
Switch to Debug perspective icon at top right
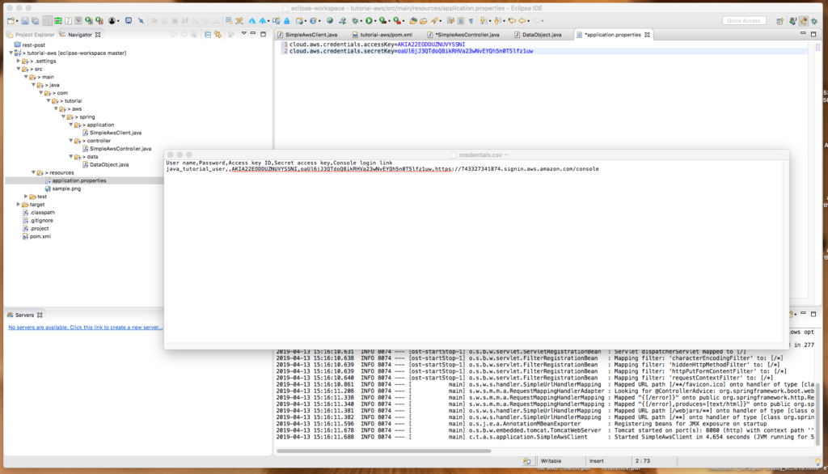814,21
